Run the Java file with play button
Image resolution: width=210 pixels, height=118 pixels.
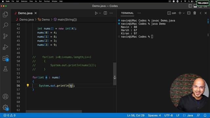96,13
